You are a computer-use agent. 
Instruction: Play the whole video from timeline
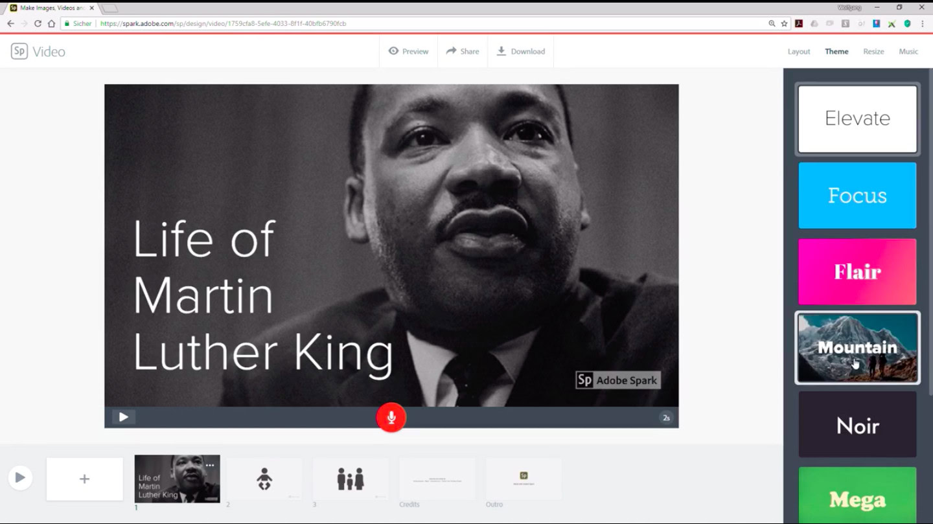point(20,478)
